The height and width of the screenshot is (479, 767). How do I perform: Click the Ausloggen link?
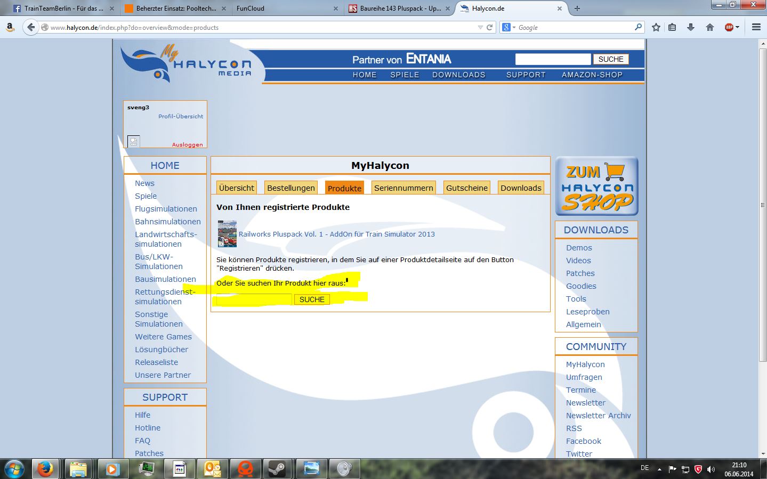(x=187, y=144)
